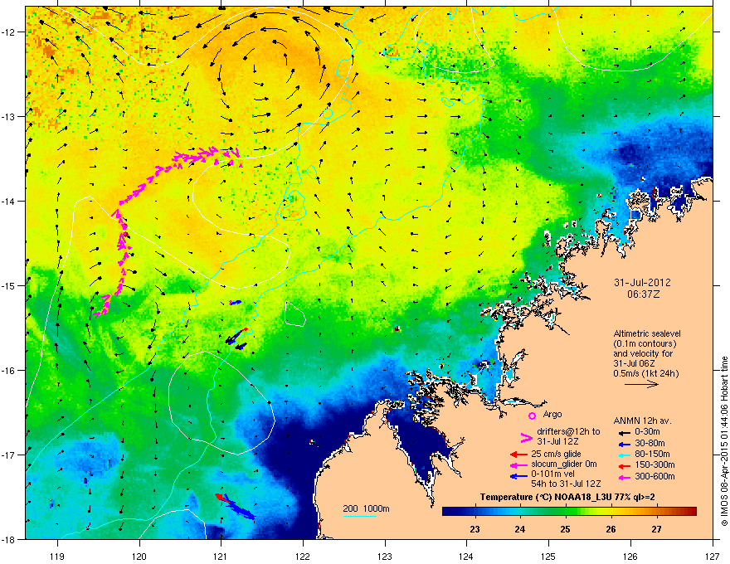Click the blue 30-80m ANMN arrow
The image size is (730, 564).
click(x=623, y=444)
